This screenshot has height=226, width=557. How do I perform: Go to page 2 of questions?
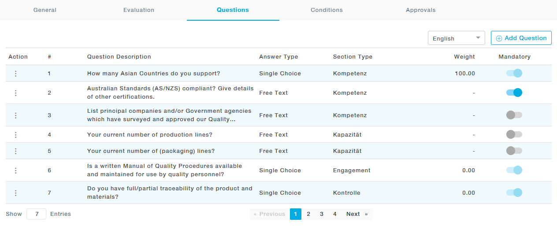308,214
